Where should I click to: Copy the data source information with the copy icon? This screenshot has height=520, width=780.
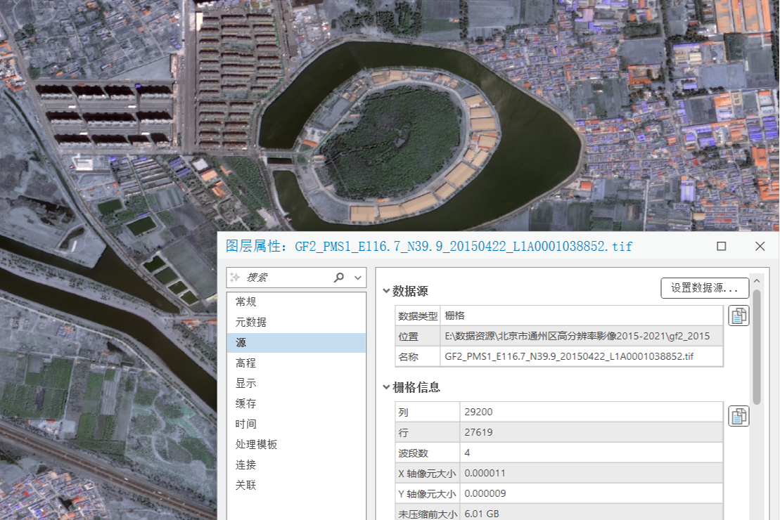pos(739,316)
